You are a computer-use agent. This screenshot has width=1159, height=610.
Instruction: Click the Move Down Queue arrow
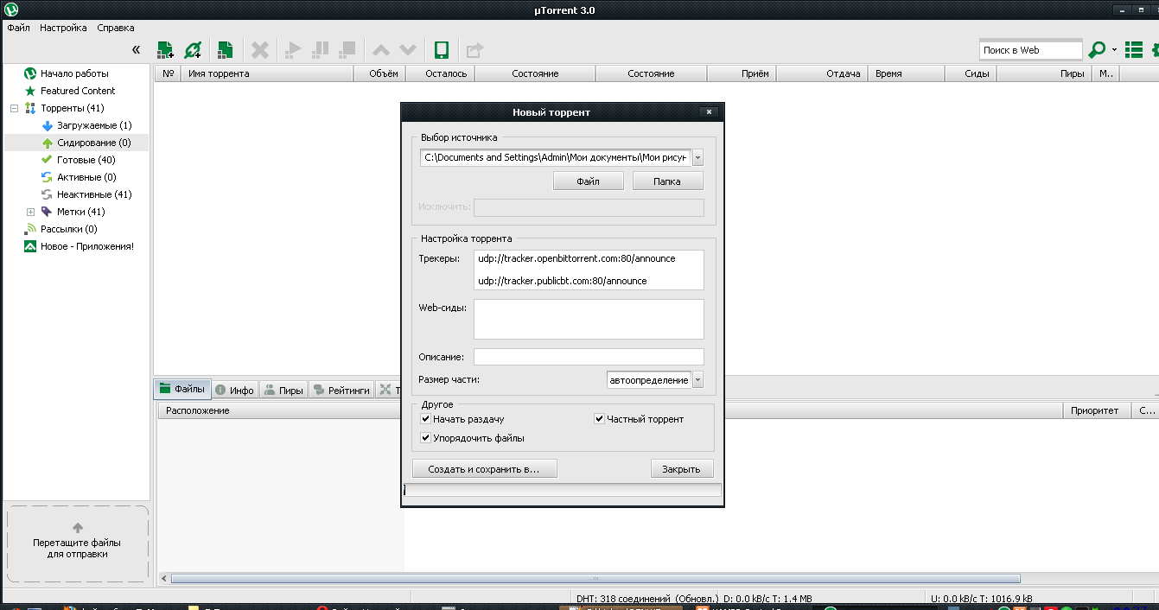[408, 50]
